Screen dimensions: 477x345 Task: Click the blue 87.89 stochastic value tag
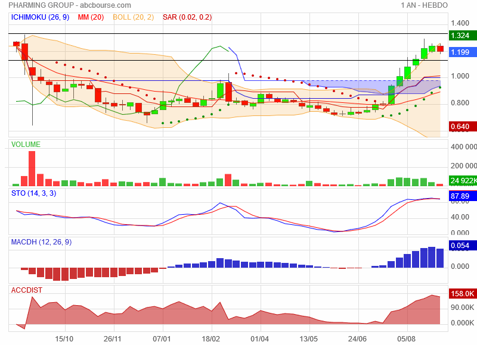[463, 196]
